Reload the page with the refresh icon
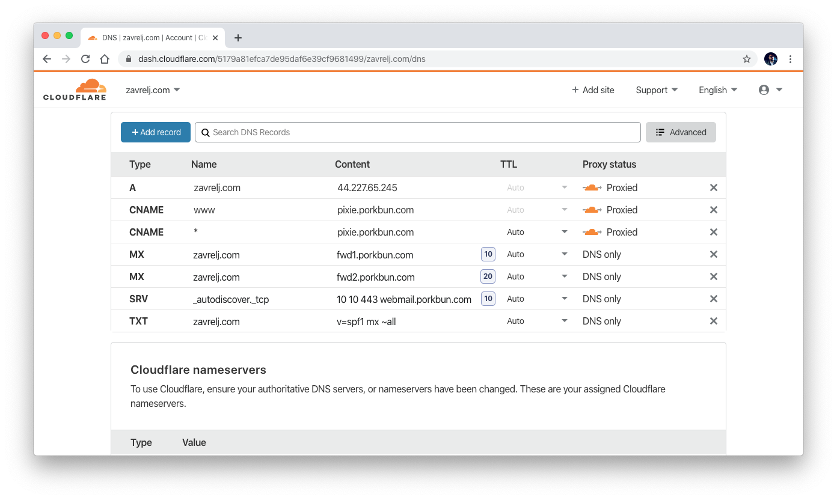Screen dimensions: 837x500 [85, 59]
